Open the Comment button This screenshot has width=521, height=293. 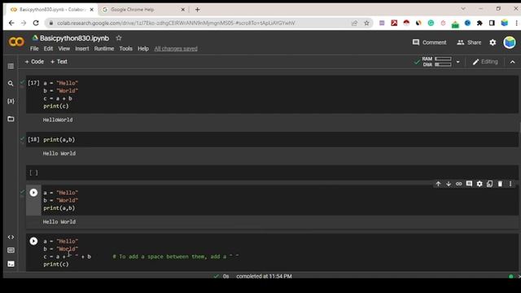[429, 42]
